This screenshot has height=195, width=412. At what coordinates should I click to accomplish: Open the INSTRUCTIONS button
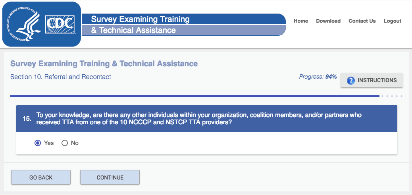pos(372,80)
